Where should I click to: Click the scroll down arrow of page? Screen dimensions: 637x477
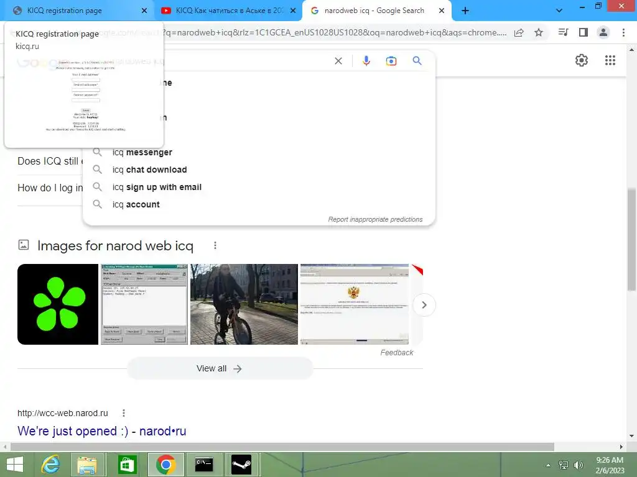[x=631, y=436]
